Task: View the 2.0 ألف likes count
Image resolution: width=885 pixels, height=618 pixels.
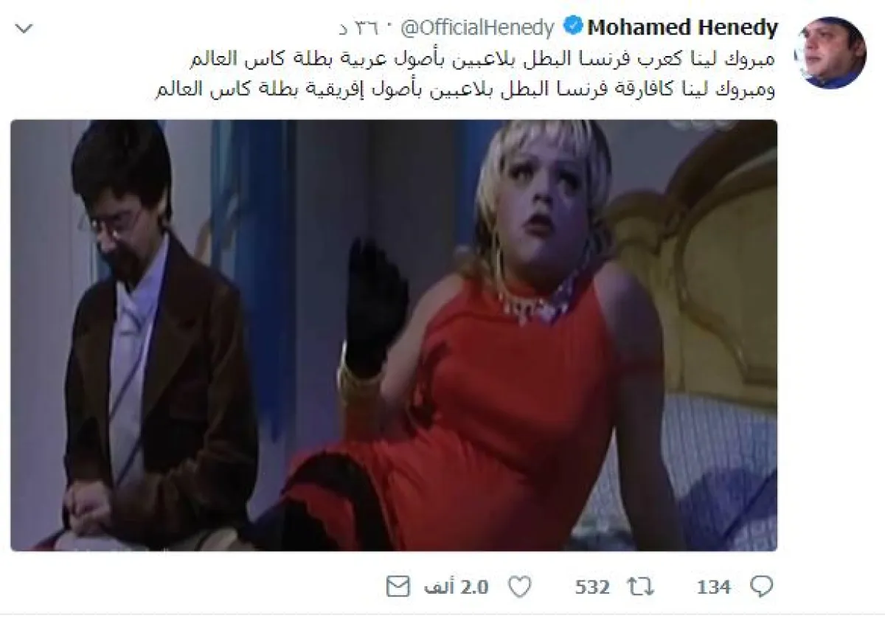Action: pyautogui.click(x=457, y=587)
